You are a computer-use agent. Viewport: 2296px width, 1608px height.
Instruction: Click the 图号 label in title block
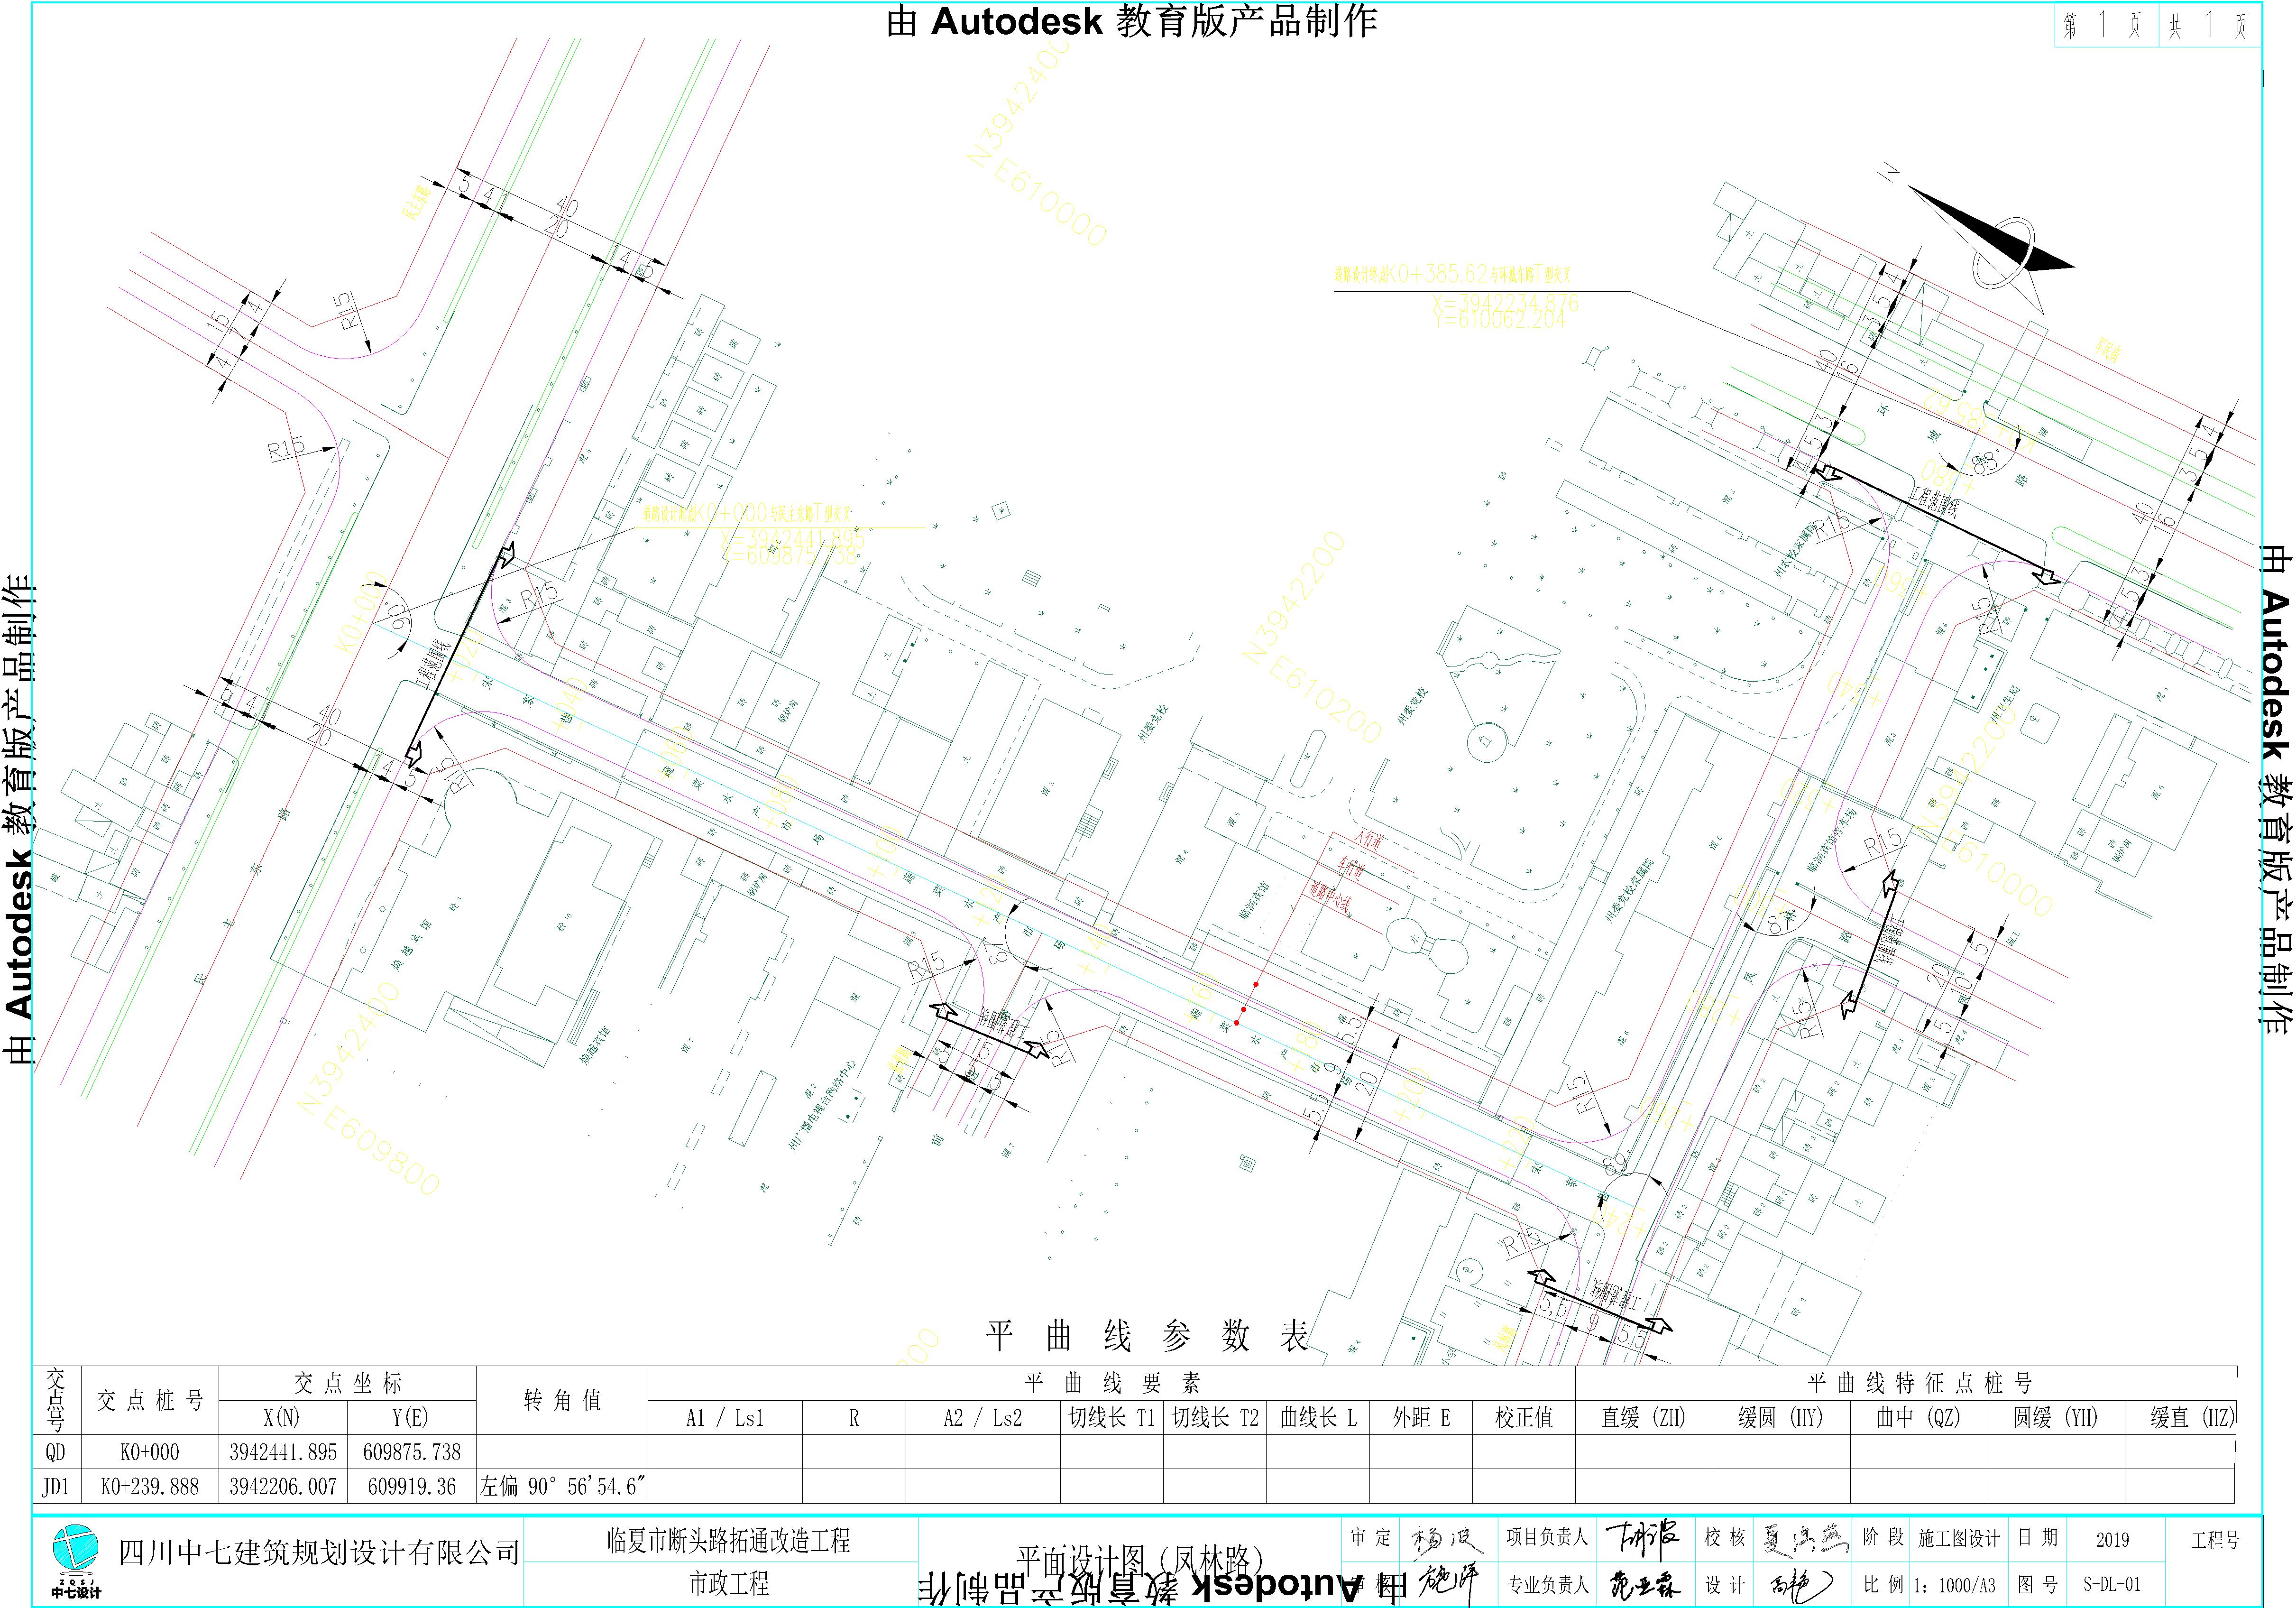2038,1584
